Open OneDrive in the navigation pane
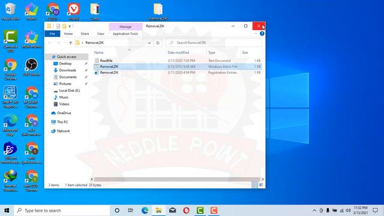 (x=64, y=113)
